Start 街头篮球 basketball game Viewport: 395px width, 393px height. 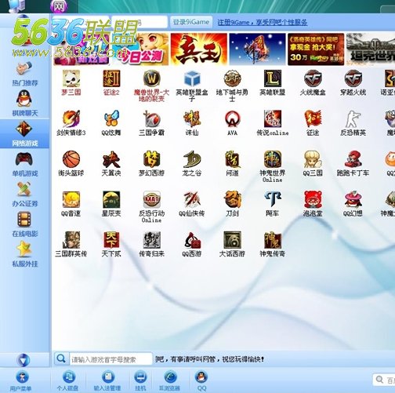71,163
